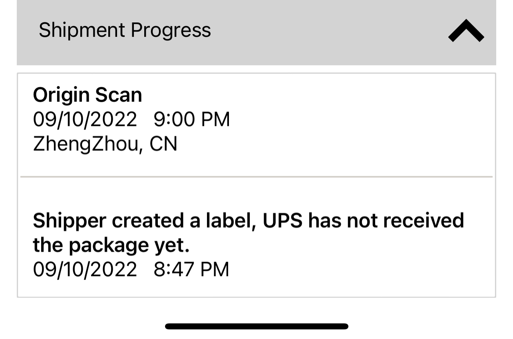Tap the CN country code
The image size is (513, 339).
[163, 144]
